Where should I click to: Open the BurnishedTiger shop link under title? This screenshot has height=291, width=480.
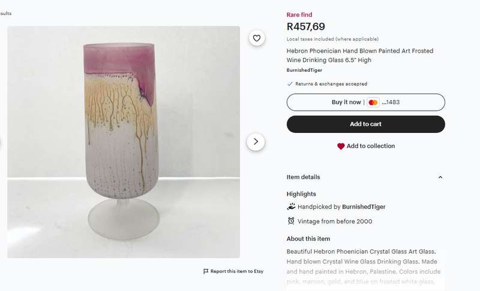click(304, 70)
